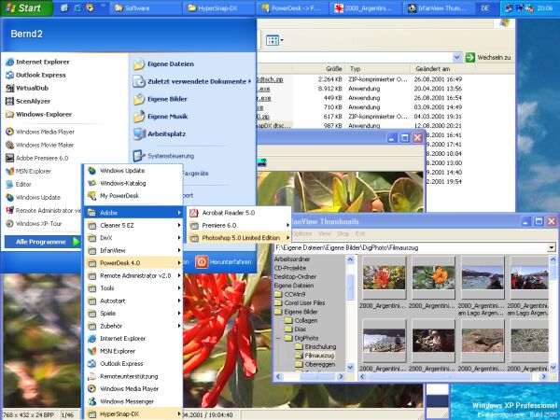Expand the IrfanView program group

[x=133, y=250]
